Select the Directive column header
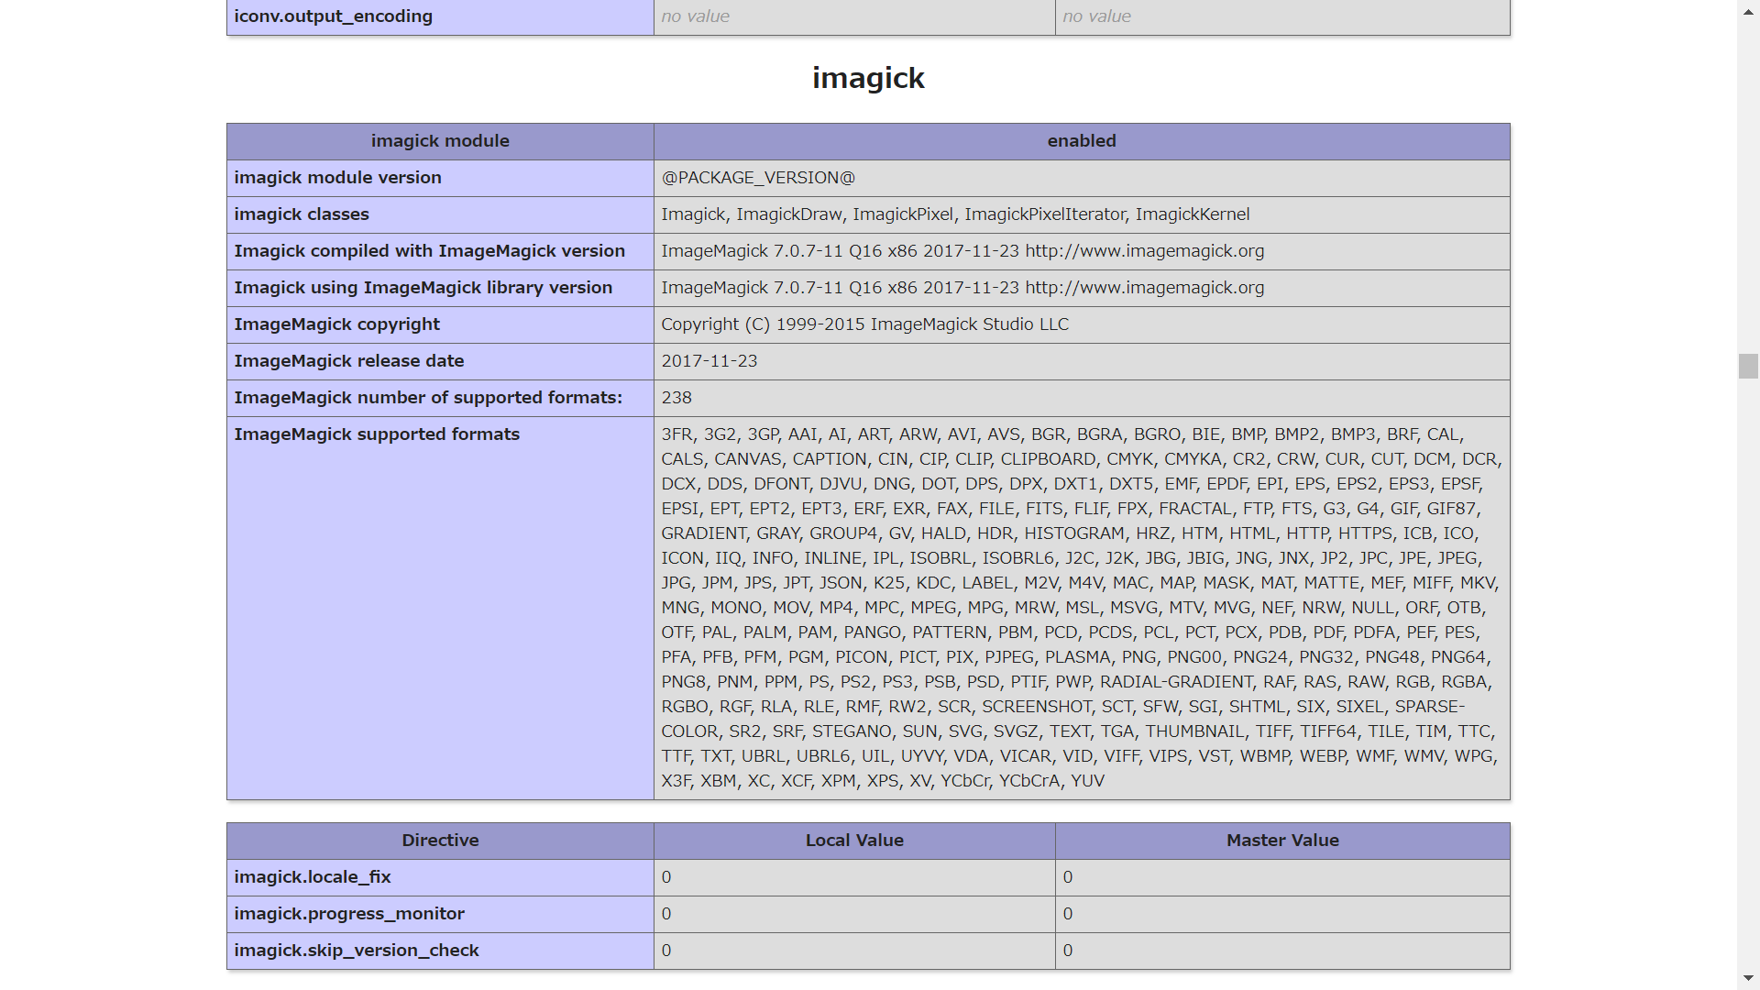 click(x=440, y=841)
